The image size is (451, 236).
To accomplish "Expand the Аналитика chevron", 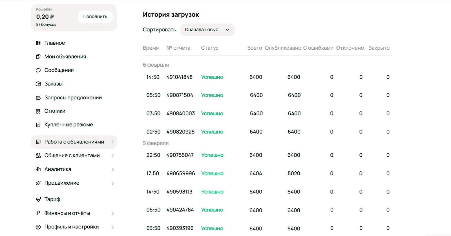I will pyautogui.click(x=112, y=169).
